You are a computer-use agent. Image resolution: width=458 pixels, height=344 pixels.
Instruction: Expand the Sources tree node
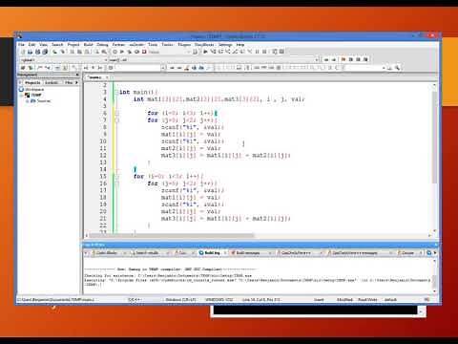27,101
